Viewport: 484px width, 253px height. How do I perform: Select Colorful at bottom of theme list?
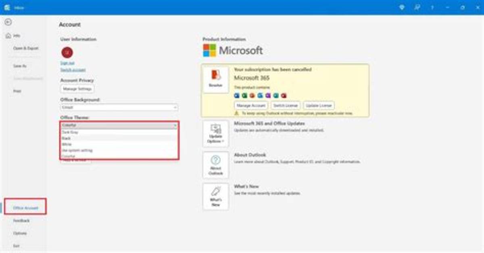click(x=119, y=156)
